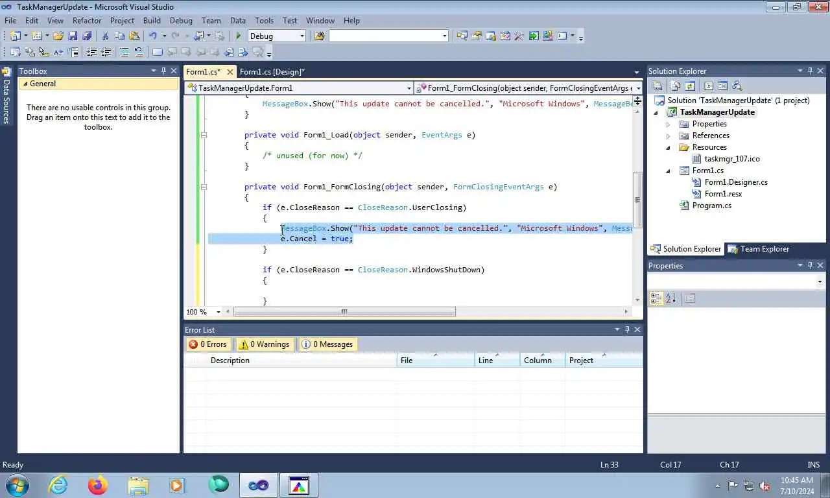Open the Form1_FormClosing member dropdown
This screenshot has height=498, width=830.
point(638,88)
